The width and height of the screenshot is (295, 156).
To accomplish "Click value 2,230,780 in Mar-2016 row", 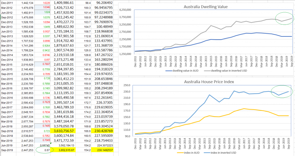I will (27, 84).
